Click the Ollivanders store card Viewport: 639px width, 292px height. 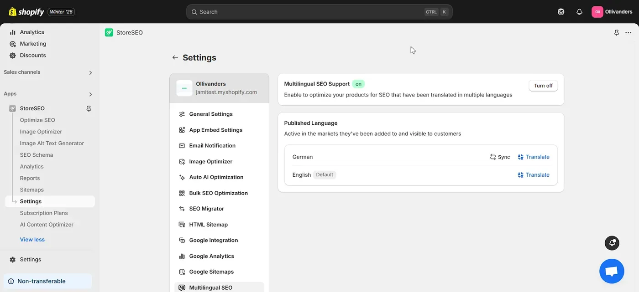[x=219, y=88]
